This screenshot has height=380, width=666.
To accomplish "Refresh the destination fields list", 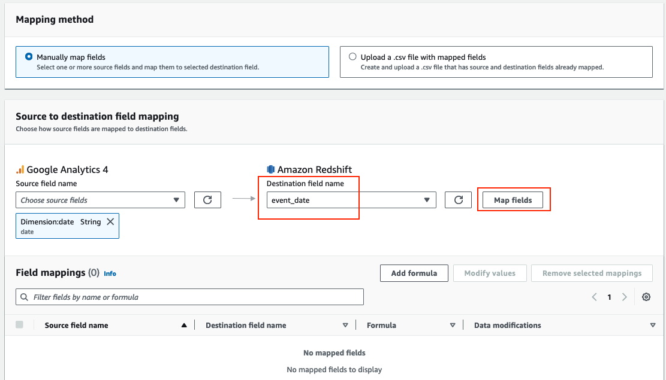I will click(x=458, y=200).
